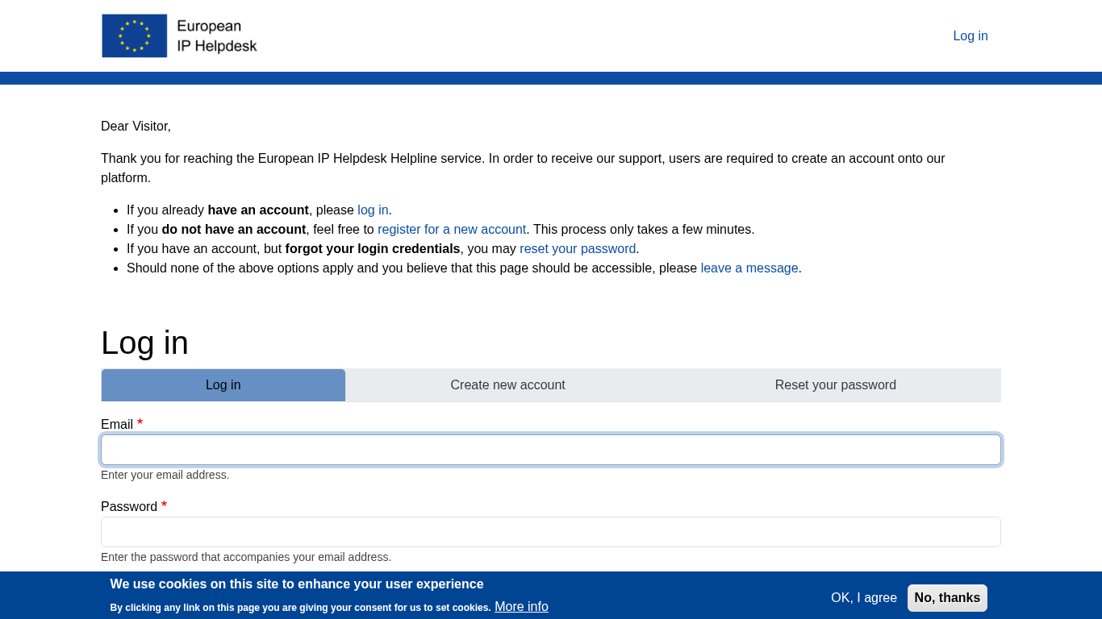Image resolution: width=1102 pixels, height=619 pixels.
Task: Switch to the Create new account tab
Action: 507,385
